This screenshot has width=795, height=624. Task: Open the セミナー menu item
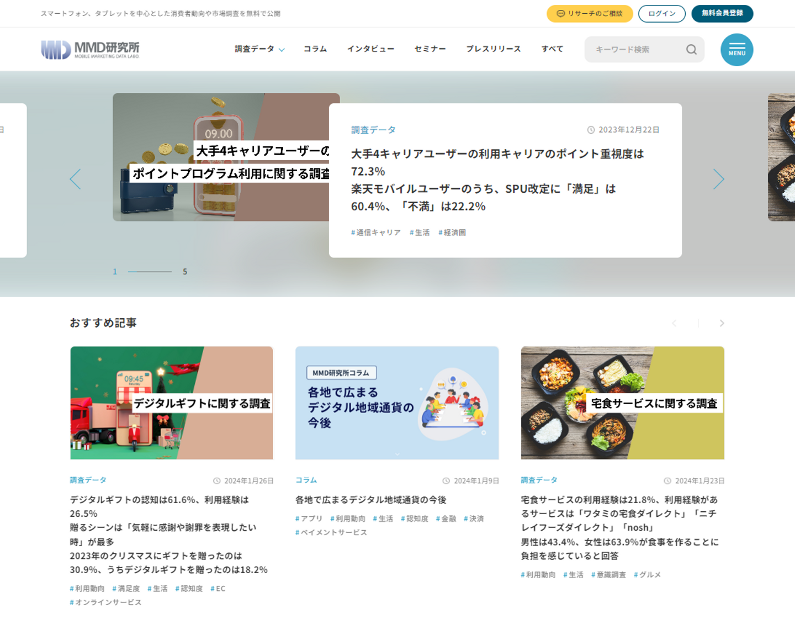[x=430, y=49]
